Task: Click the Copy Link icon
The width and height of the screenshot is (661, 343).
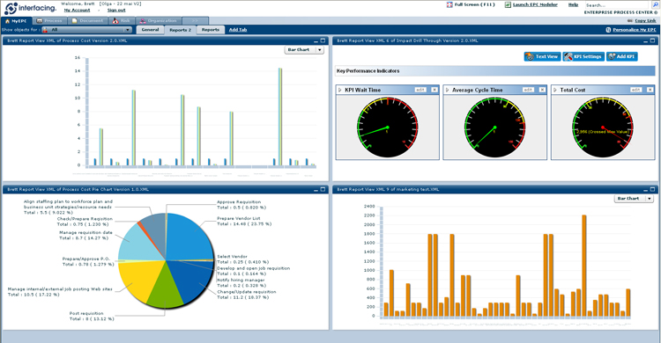Action: (x=630, y=20)
